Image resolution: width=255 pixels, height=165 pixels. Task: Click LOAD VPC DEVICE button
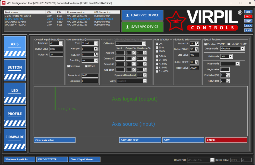pos(142,15)
